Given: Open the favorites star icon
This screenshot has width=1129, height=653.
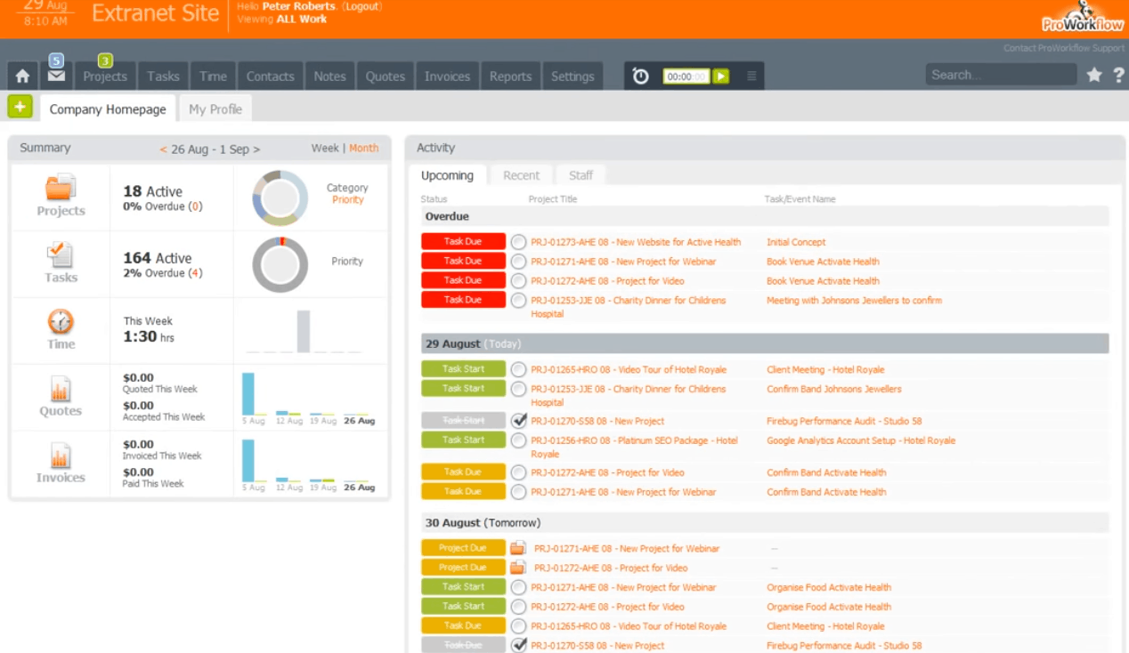Looking at the screenshot, I should pos(1094,76).
